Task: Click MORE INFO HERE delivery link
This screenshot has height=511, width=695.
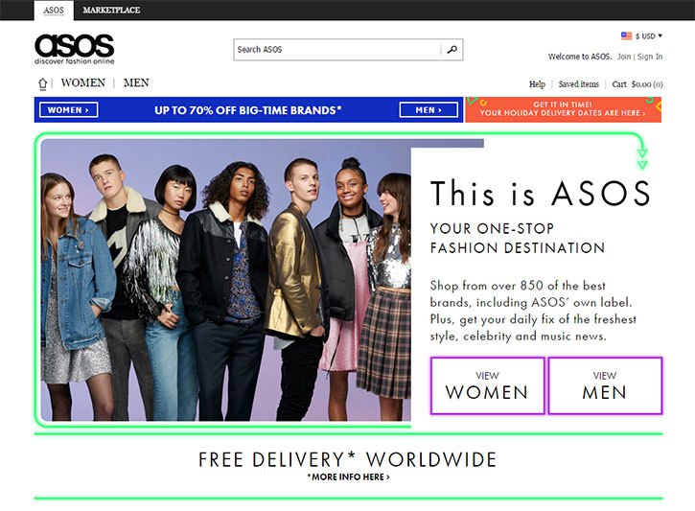Action: tap(349, 476)
